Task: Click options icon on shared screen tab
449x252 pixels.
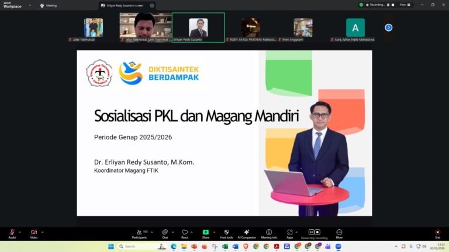Action: point(152,5)
